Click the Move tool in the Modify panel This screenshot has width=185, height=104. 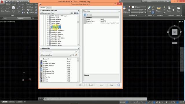coord(30,7)
